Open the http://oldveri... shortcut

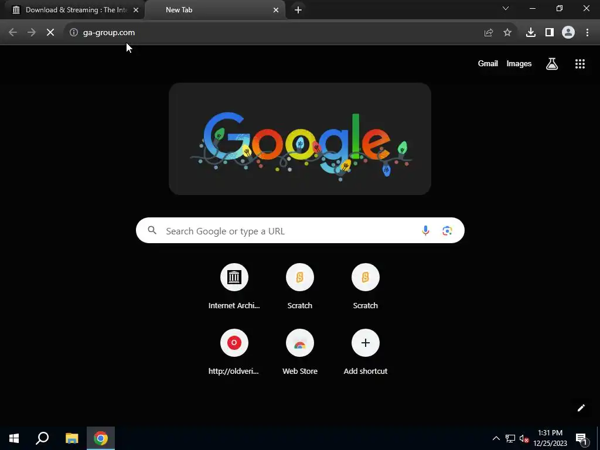234,352
